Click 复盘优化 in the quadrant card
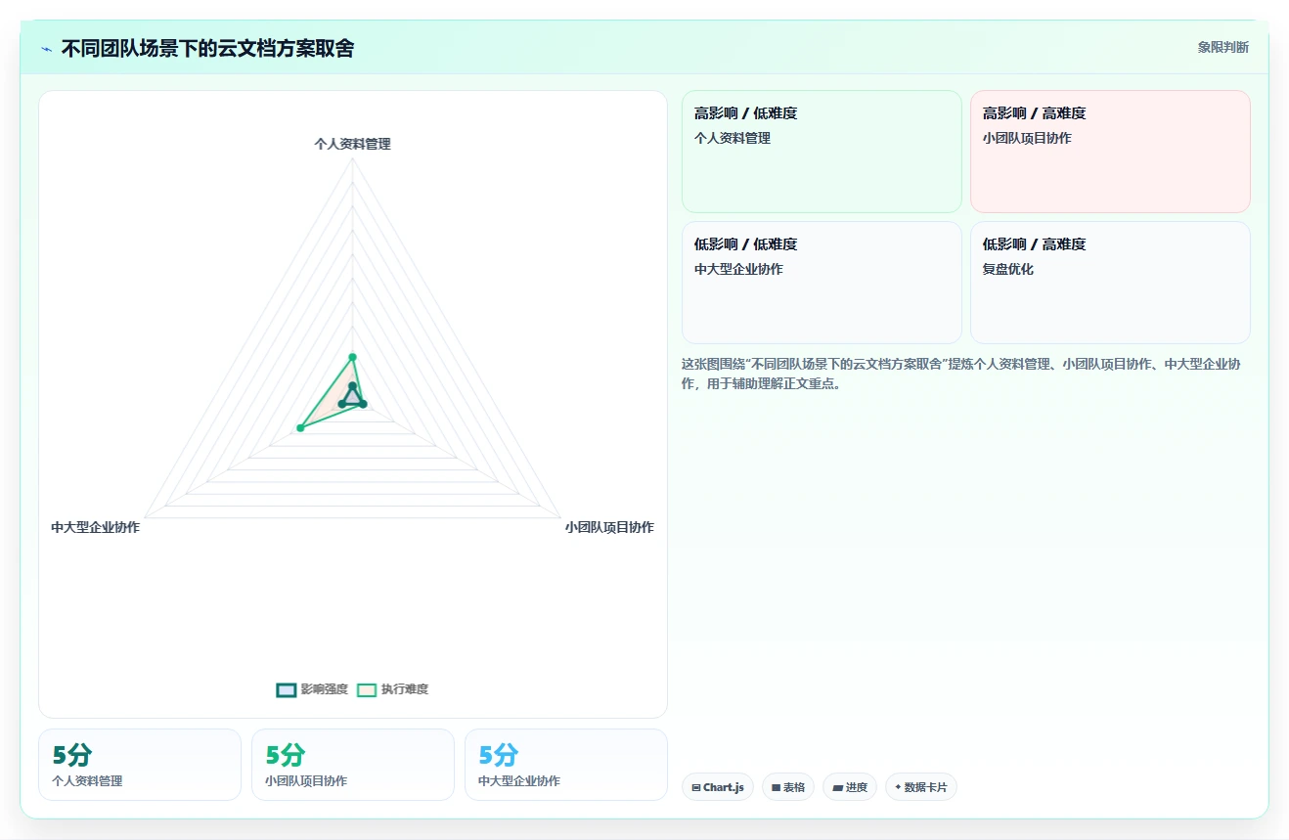 click(1008, 270)
